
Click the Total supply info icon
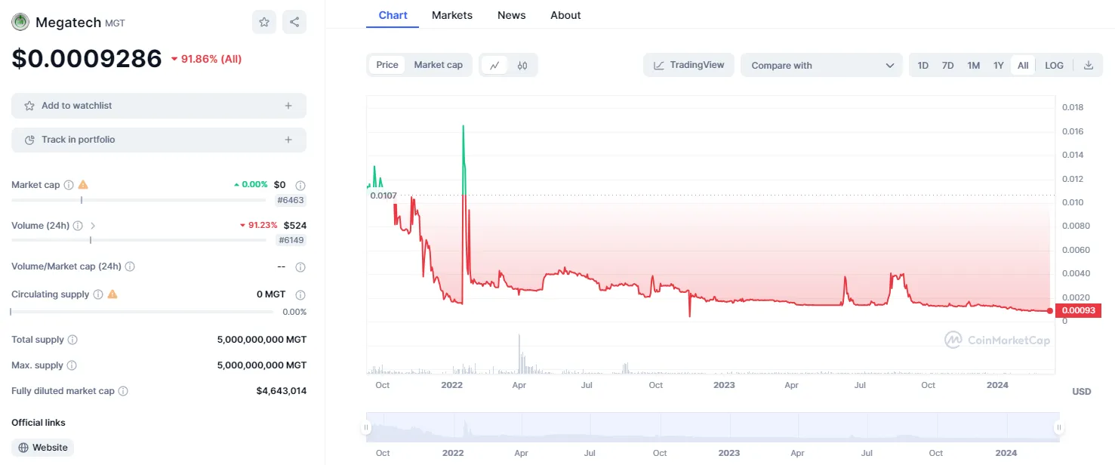72,340
